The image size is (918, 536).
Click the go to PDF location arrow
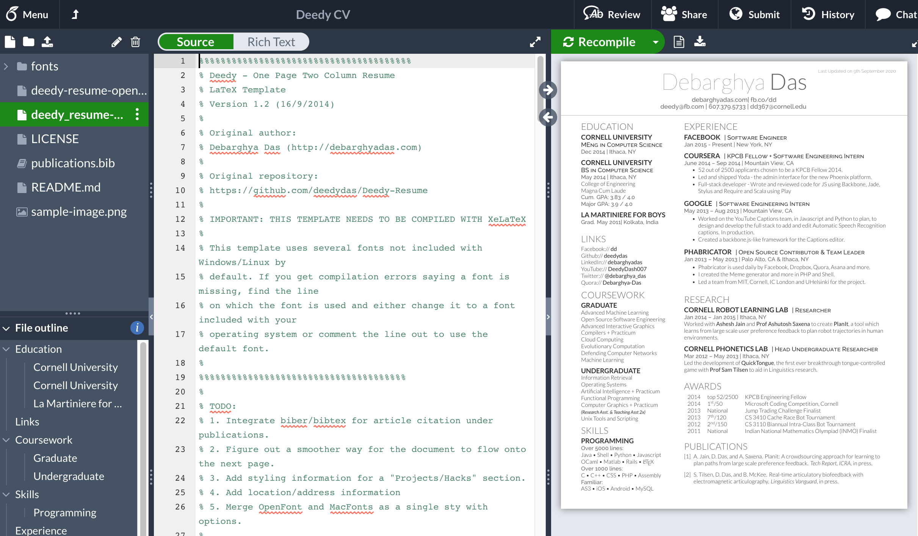pos(548,90)
